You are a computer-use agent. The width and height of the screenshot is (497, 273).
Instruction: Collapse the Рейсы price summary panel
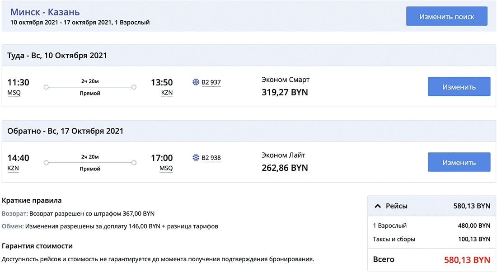(x=378, y=206)
